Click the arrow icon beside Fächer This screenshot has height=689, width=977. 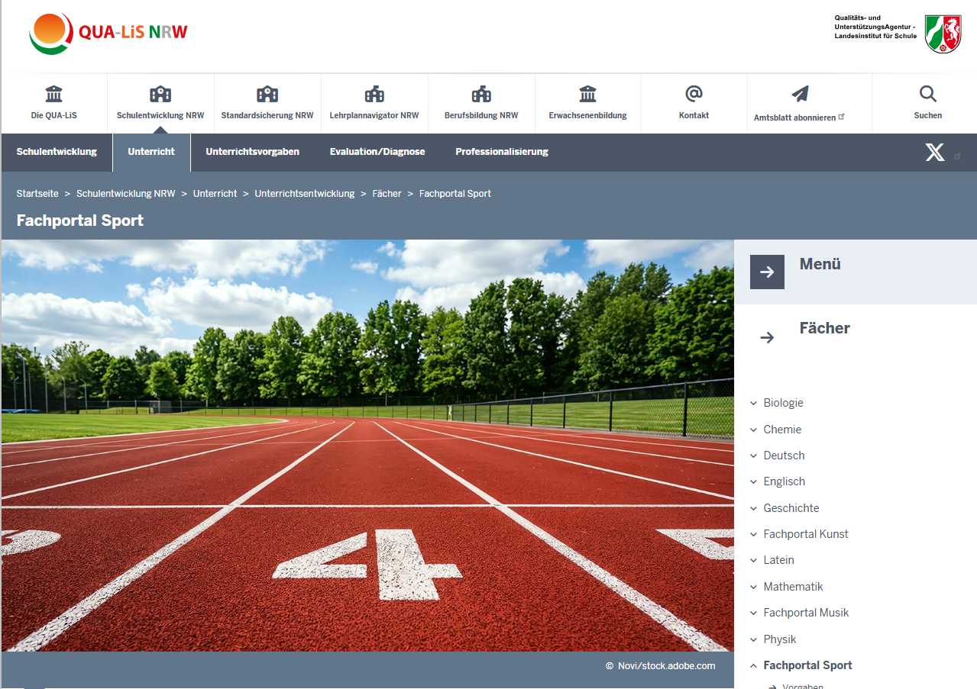(x=767, y=337)
